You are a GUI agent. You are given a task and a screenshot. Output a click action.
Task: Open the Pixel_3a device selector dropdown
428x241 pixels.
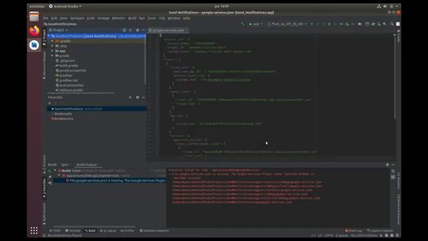(287, 24)
